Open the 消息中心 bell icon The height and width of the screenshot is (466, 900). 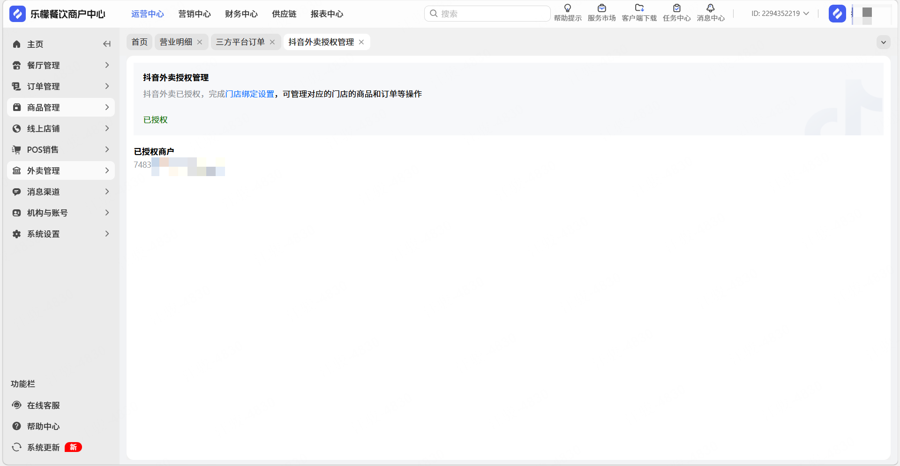(x=711, y=8)
